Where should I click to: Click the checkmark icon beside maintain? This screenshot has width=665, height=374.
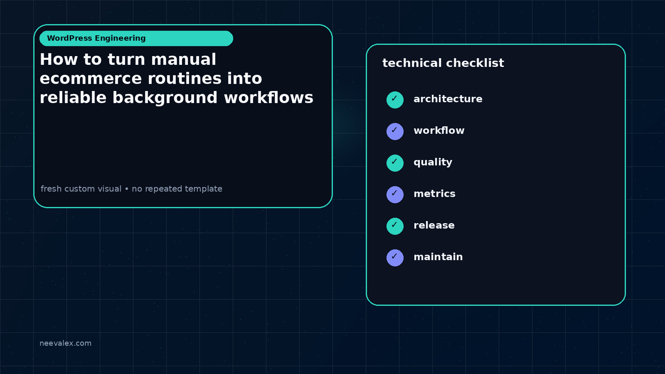(395, 258)
